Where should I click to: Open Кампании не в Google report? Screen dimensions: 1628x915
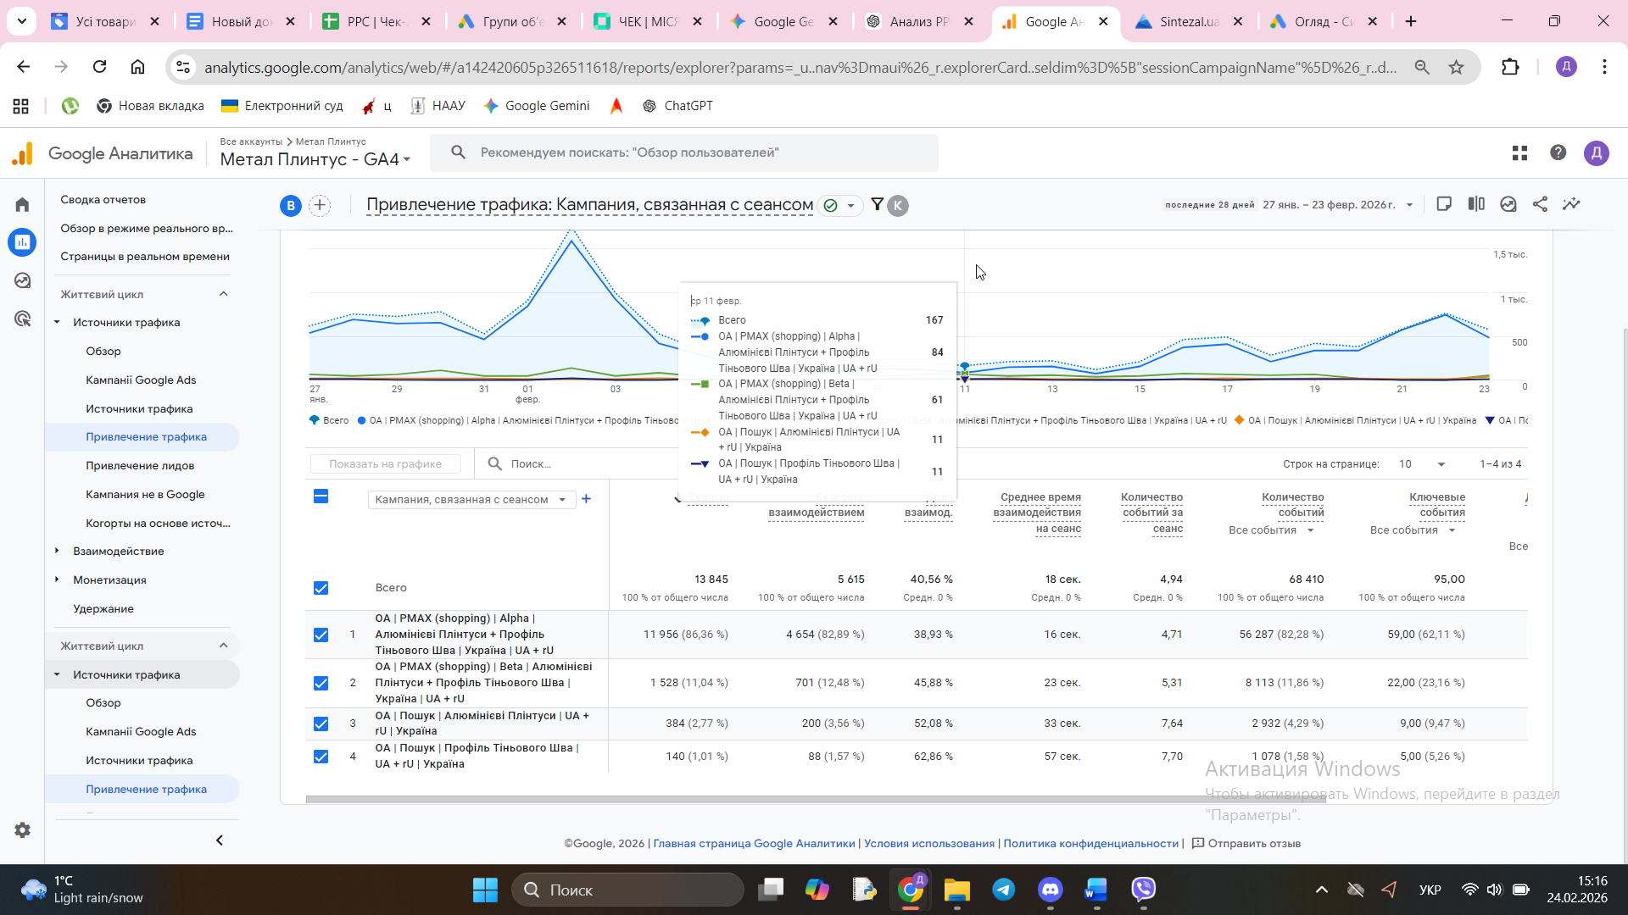145,495
